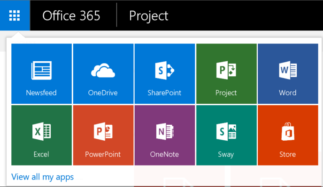This screenshot has width=323, height=187.
Task: Open the SharePoint icon tile
Action: (165, 70)
